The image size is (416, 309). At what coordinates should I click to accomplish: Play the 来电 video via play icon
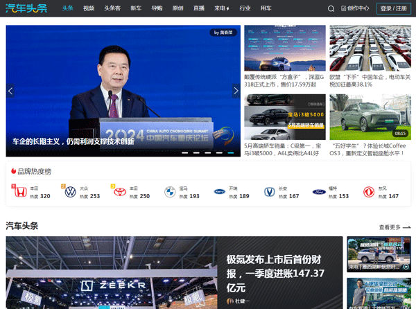pos(406,267)
